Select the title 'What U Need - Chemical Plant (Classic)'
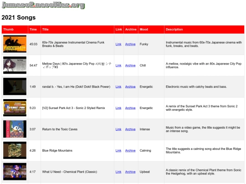This screenshot has height=184, width=246. click(70, 172)
